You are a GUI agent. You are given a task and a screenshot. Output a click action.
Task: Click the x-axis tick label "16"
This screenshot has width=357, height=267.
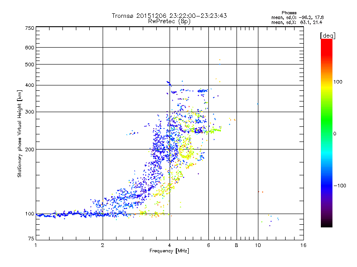[x=303, y=245]
